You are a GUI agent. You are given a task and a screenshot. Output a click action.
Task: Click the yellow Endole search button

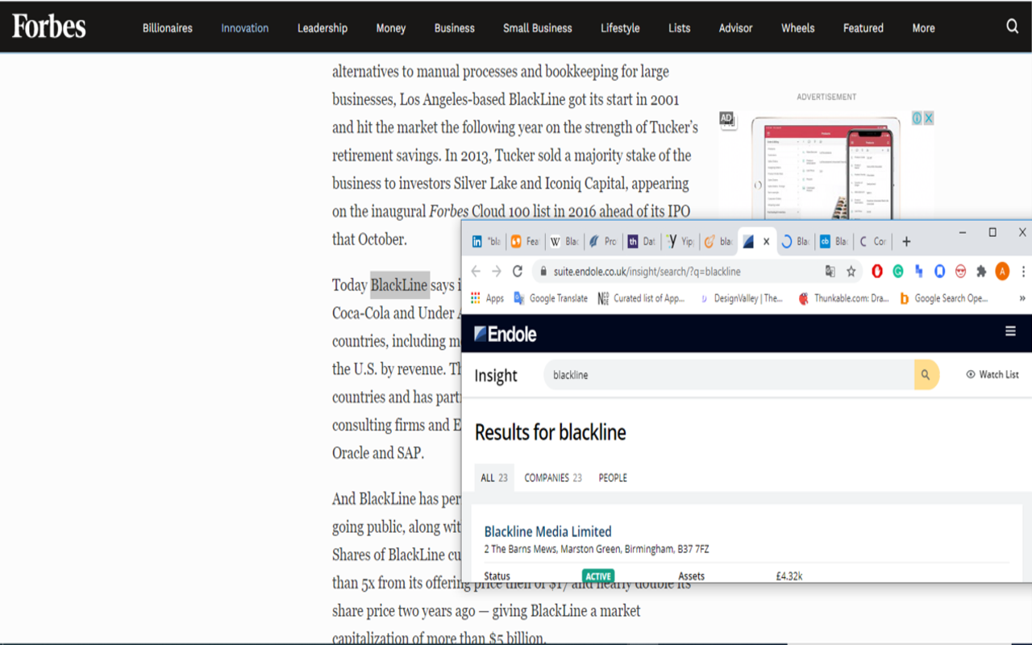(x=926, y=375)
